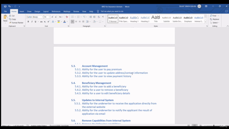Screen dimensions: 229x129
Task: Increase the paragraph indent
Action: [x=94, y=17]
